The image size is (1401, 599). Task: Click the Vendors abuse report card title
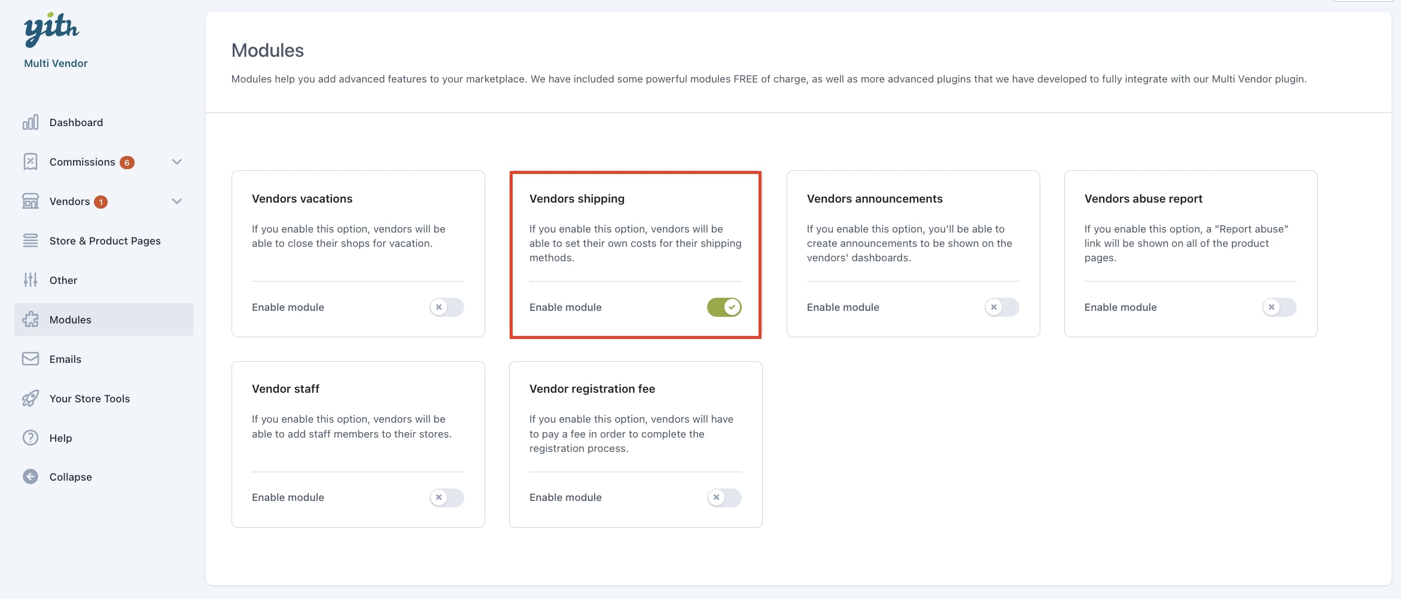[x=1143, y=199]
